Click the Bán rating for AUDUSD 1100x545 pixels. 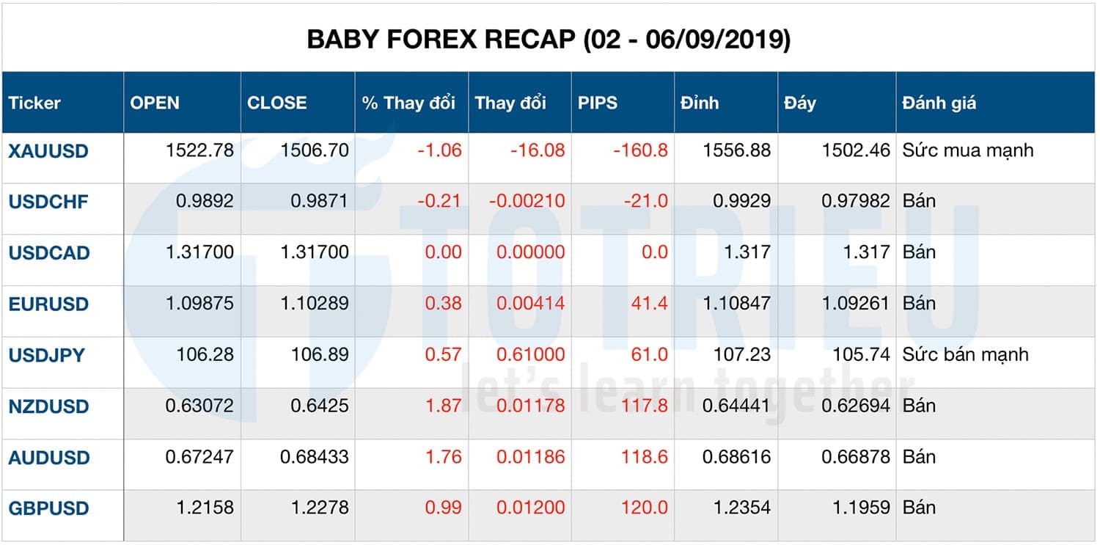[x=917, y=456]
